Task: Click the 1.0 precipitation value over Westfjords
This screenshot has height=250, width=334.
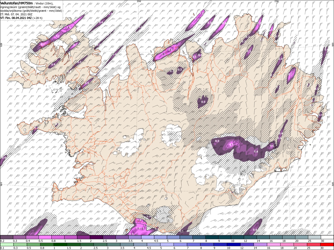Action: point(69,27)
